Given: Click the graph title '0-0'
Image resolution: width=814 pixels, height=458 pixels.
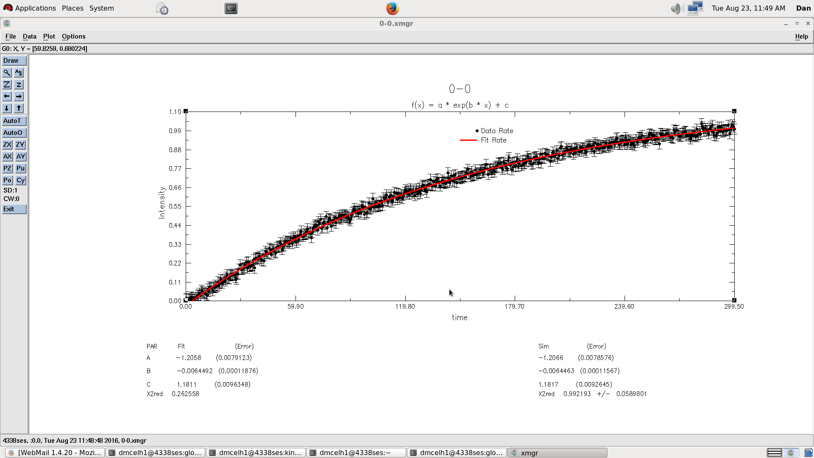Looking at the screenshot, I should [x=460, y=89].
